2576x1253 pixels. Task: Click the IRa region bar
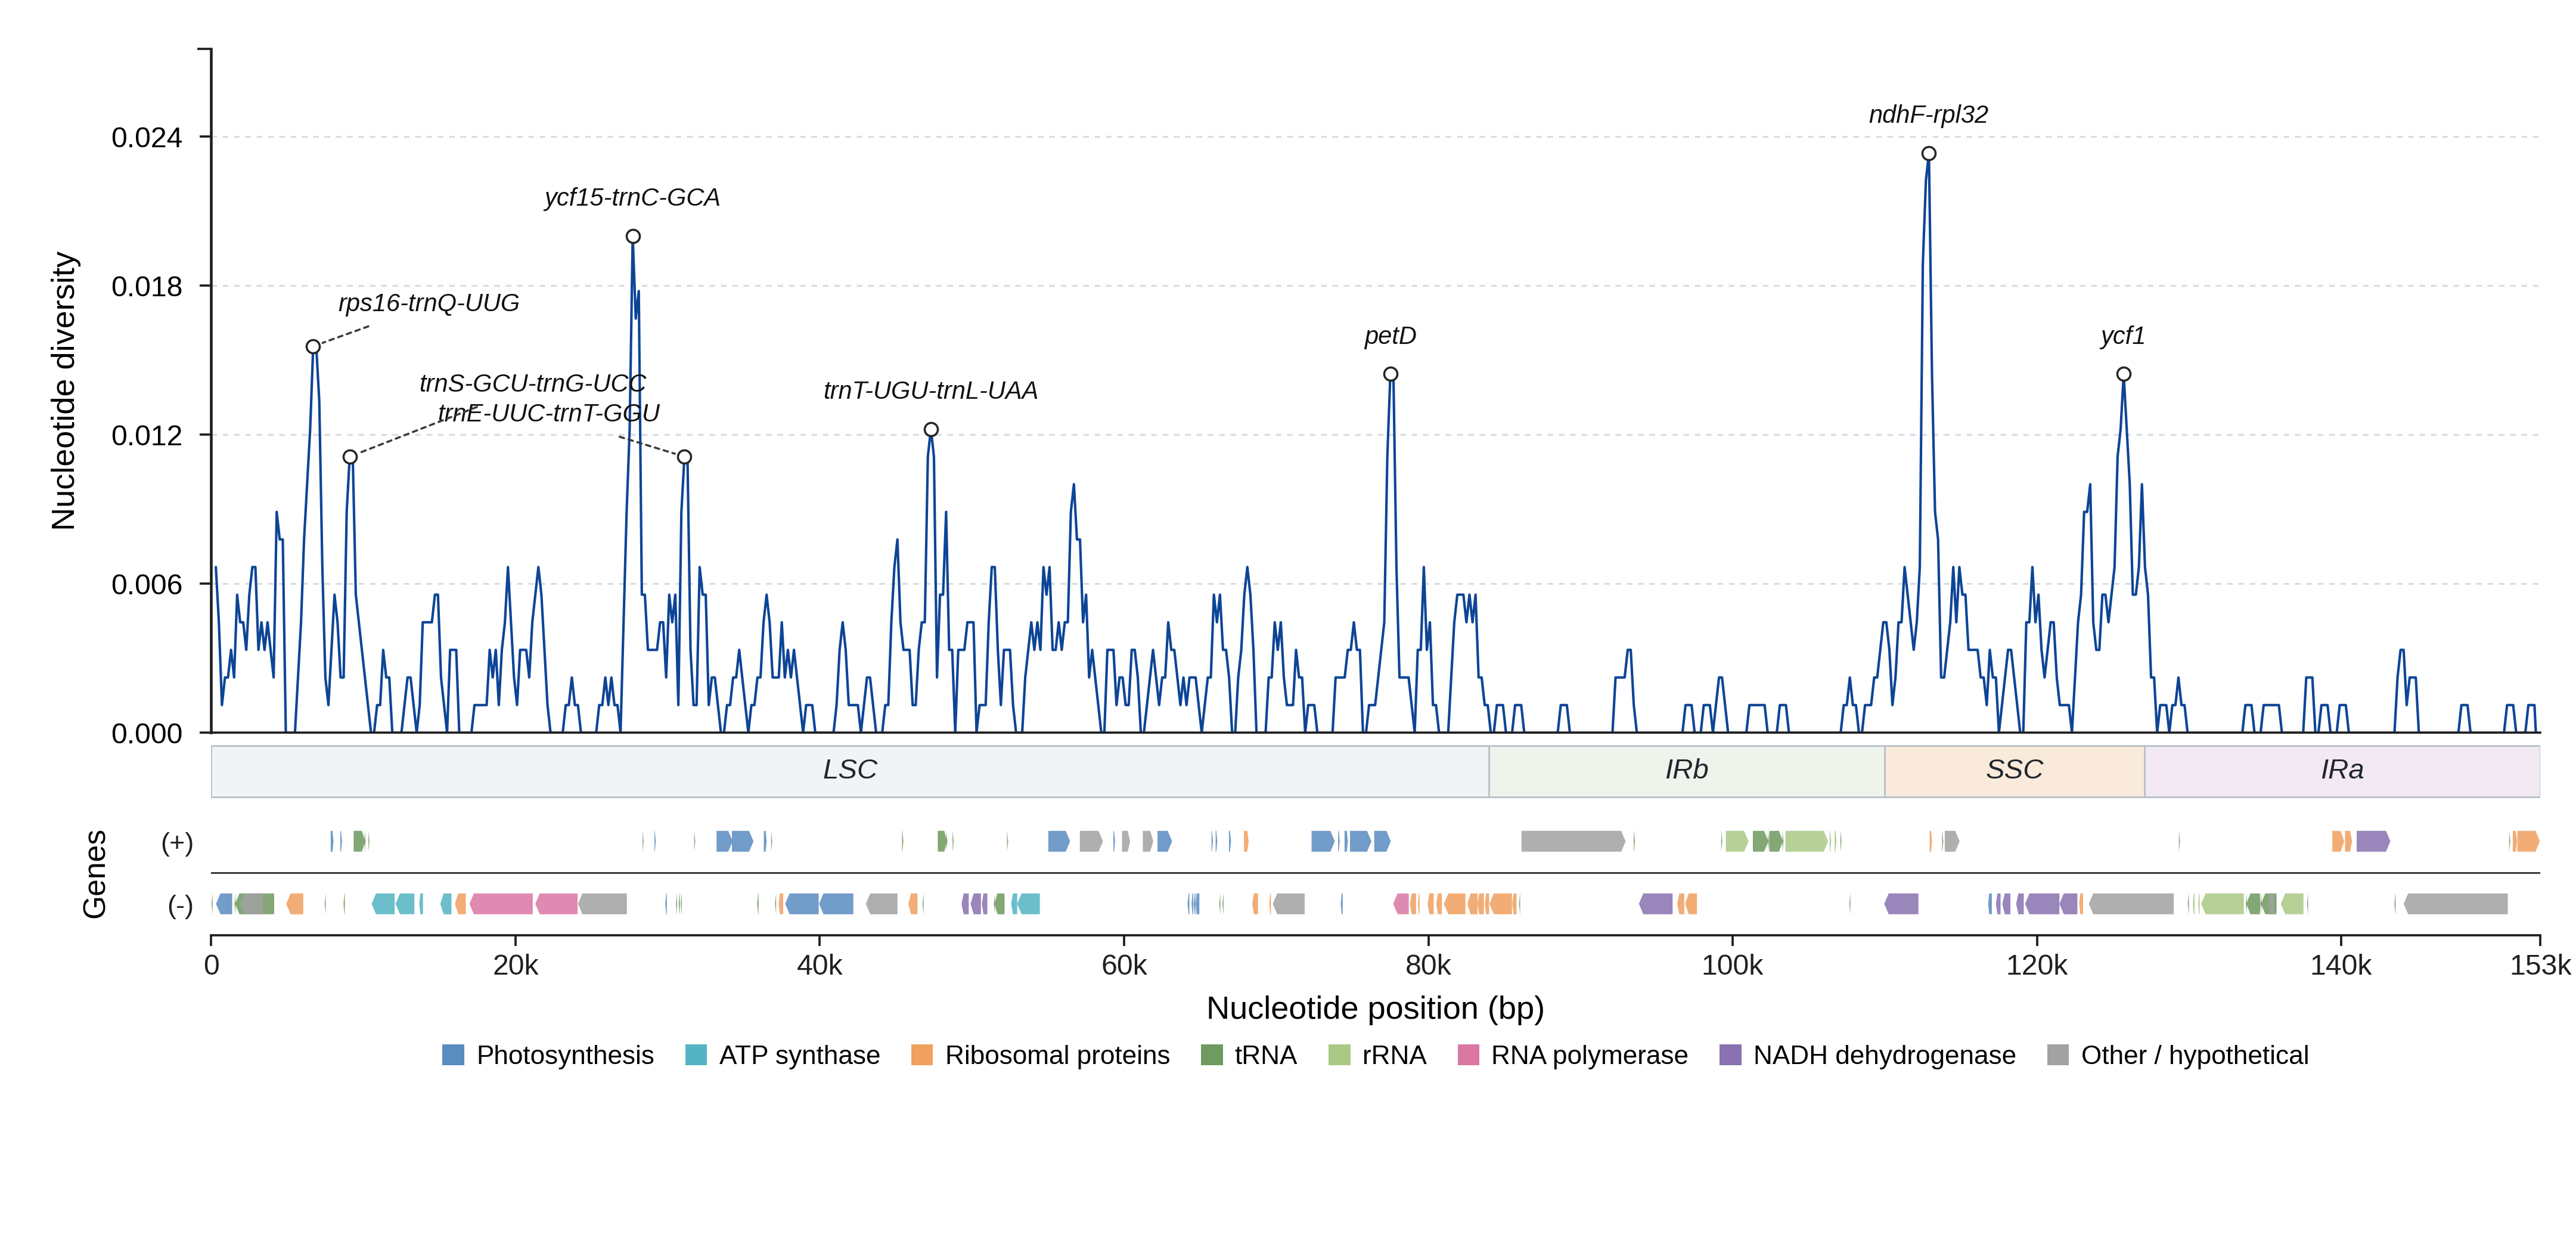pos(2342,771)
